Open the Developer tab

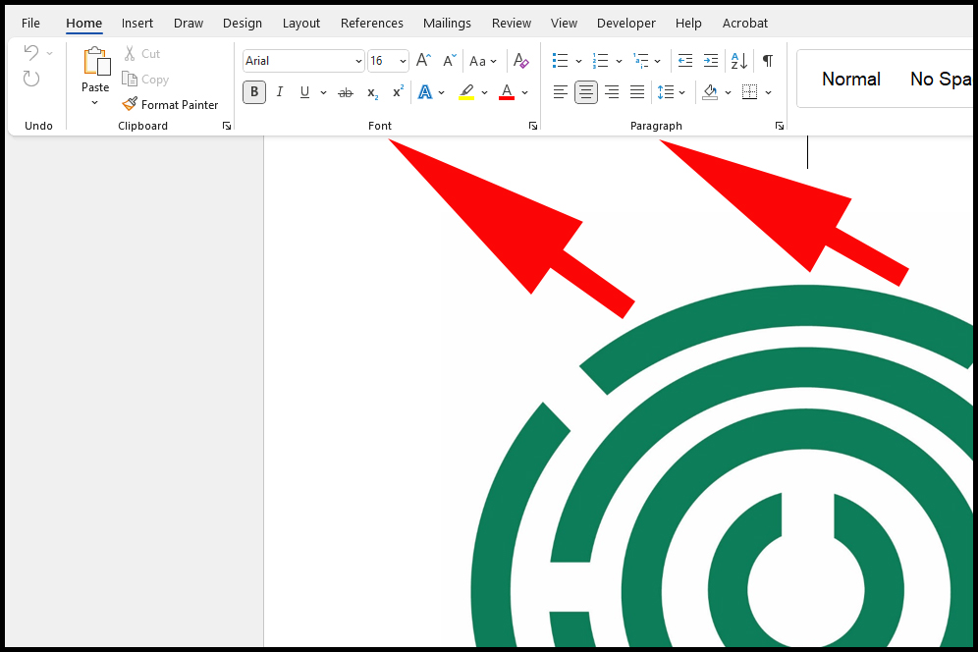point(626,24)
